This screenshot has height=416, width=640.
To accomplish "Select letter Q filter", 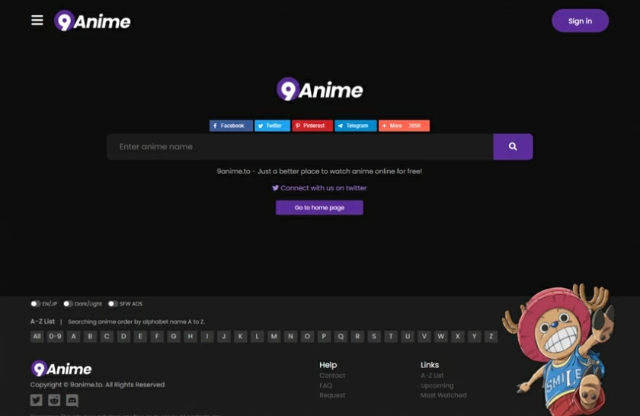I will [341, 337].
